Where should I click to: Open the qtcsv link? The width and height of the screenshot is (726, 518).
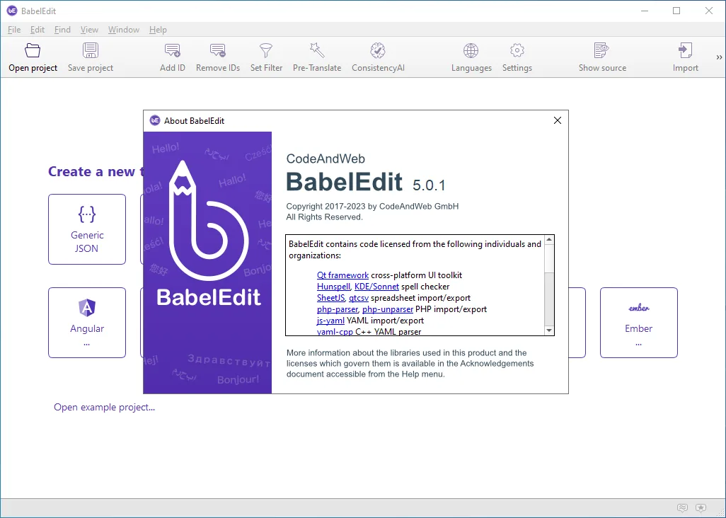click(359, 298)
